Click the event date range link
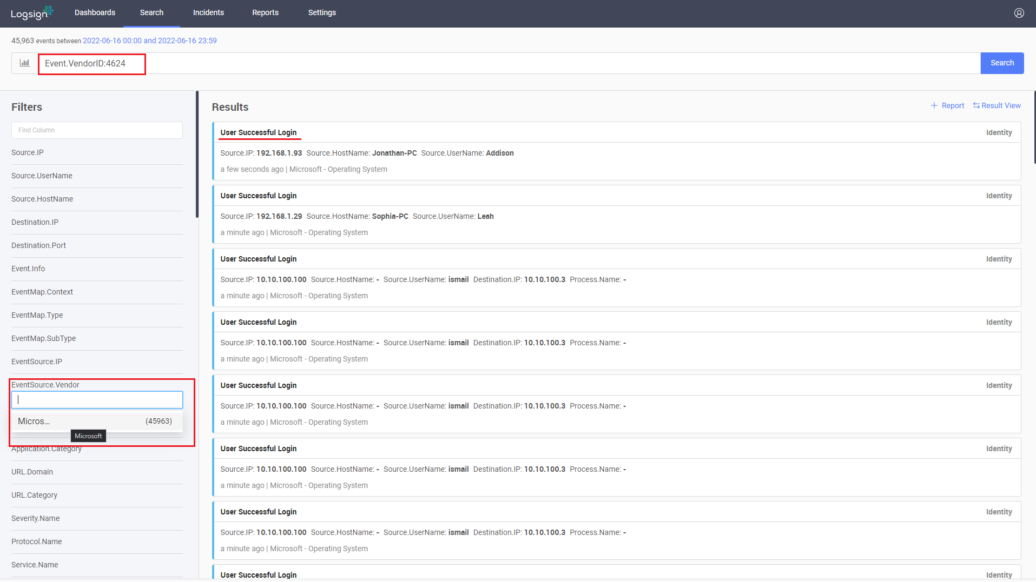Viewport: 1036px width, 582px height. [x=149, y=41]
